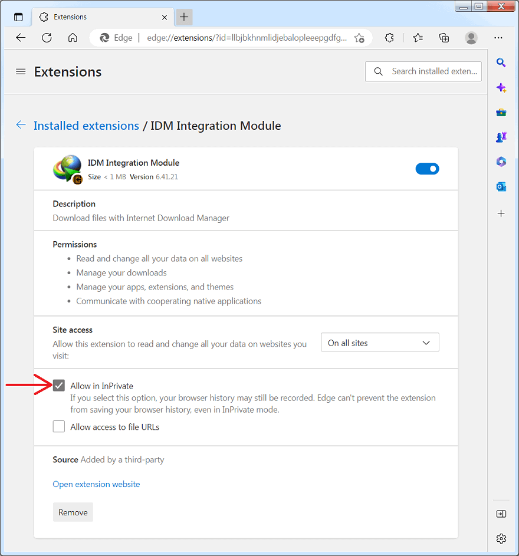Open the Outlook sidebar icon
The height and width of the screenshot is (556, 519).
point(501,186)
